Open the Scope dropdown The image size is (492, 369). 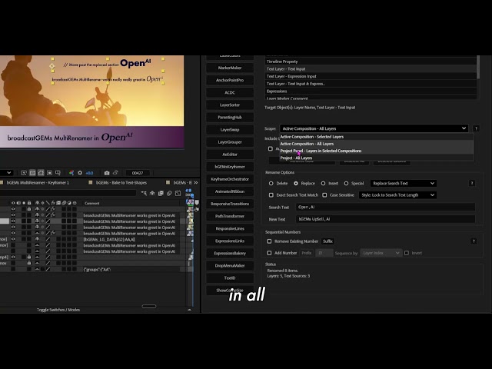[374, 128]
